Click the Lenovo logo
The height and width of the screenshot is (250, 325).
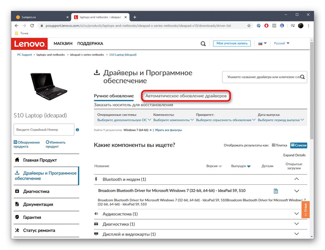(29, 44)
